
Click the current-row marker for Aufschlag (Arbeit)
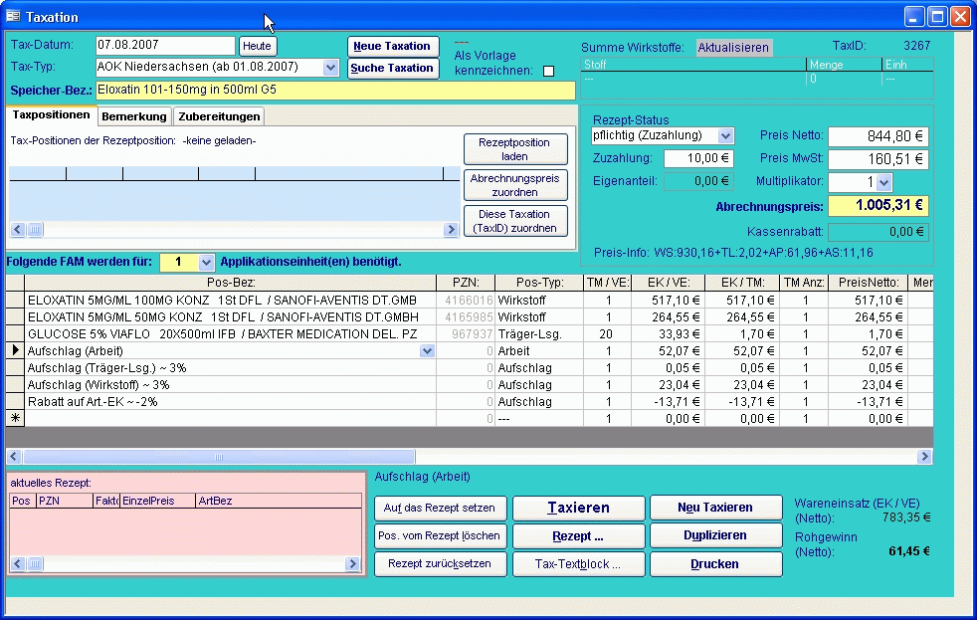(15, 351)
